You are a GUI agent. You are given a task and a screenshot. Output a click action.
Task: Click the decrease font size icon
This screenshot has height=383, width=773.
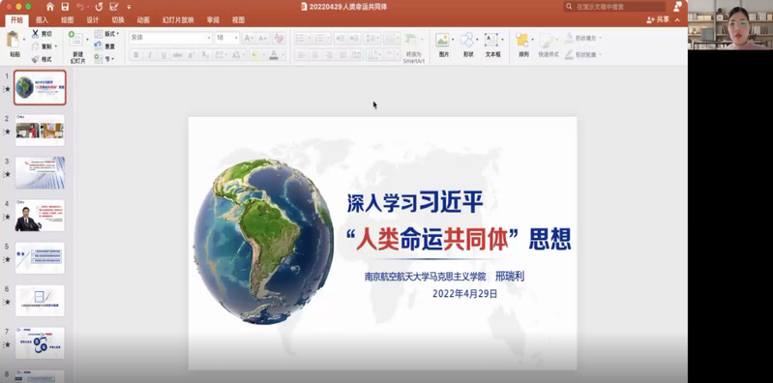pyautogui.click(x=262, y=38)
